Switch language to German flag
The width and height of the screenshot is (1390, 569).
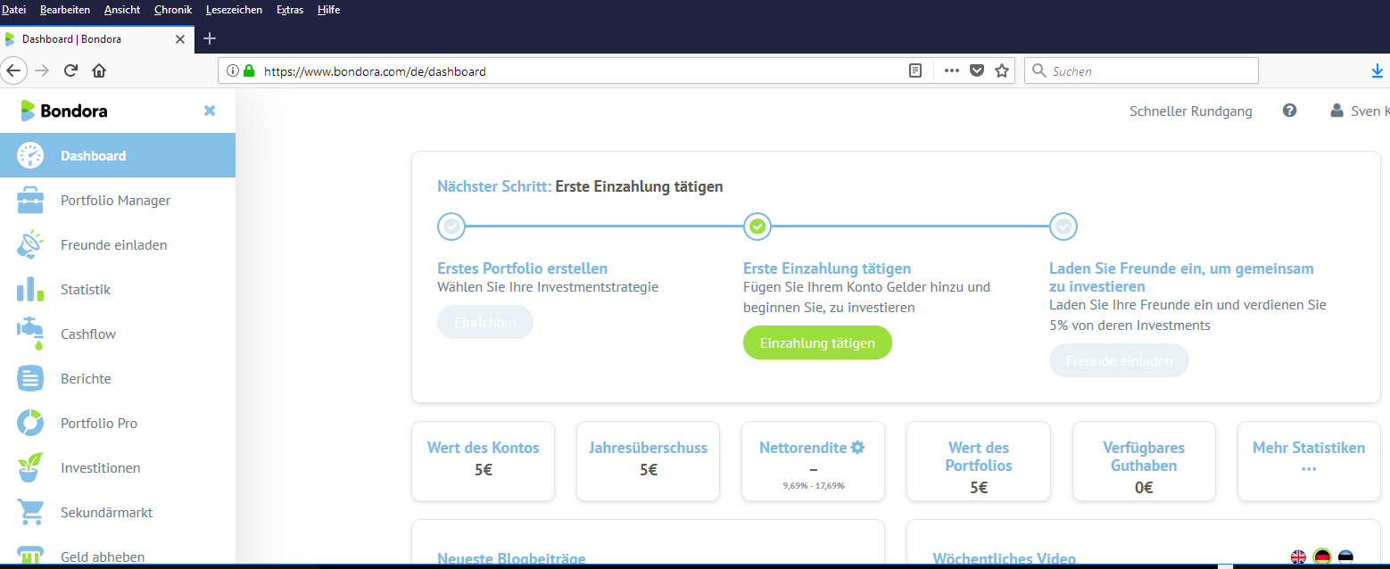click(x=1322, y=557)
